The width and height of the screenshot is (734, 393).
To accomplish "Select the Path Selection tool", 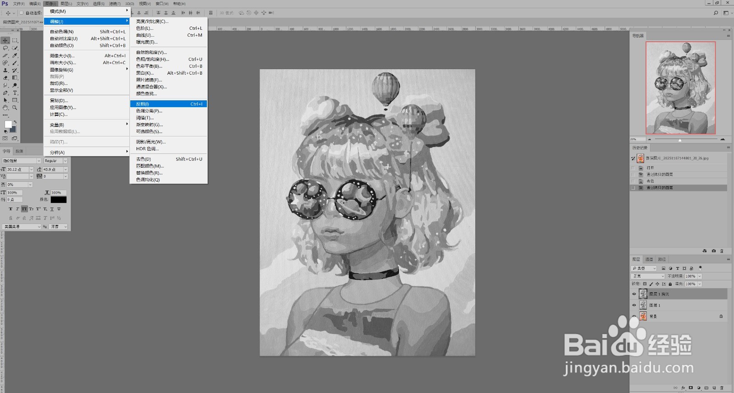I will tap(6, 100).
